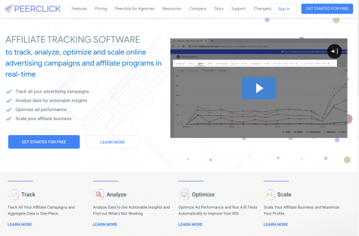This screenshot has height=236, width=359.
Task: Click the Scale heading
Action: point(284,195)
